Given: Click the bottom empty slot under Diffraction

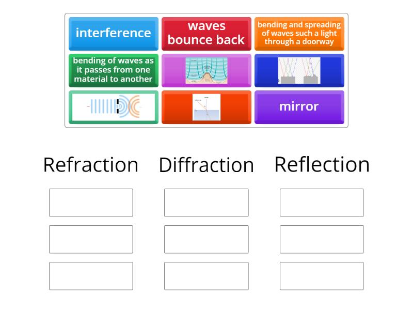Looking at the screenshot, I should click(x=206, y=275).
